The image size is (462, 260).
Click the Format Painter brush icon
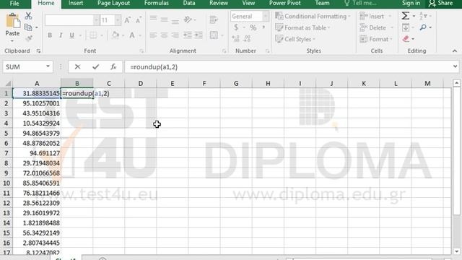29,38
